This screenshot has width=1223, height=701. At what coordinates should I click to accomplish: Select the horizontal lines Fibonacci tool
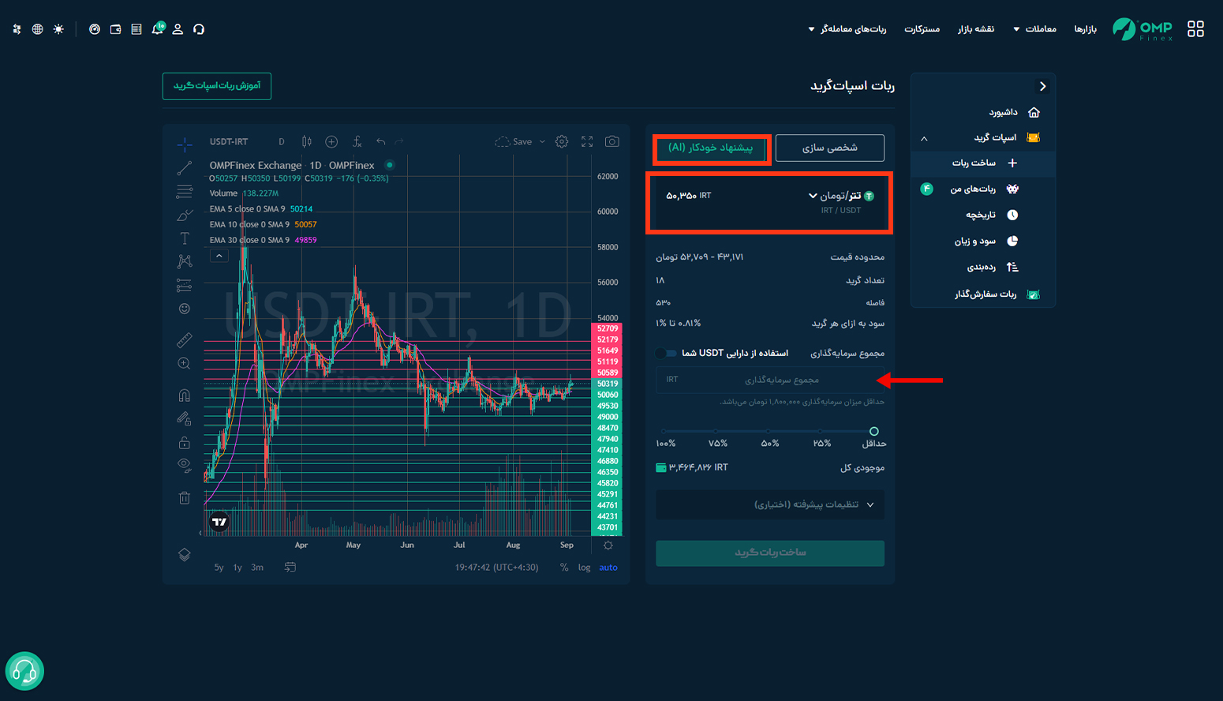[x=184, y=192]
